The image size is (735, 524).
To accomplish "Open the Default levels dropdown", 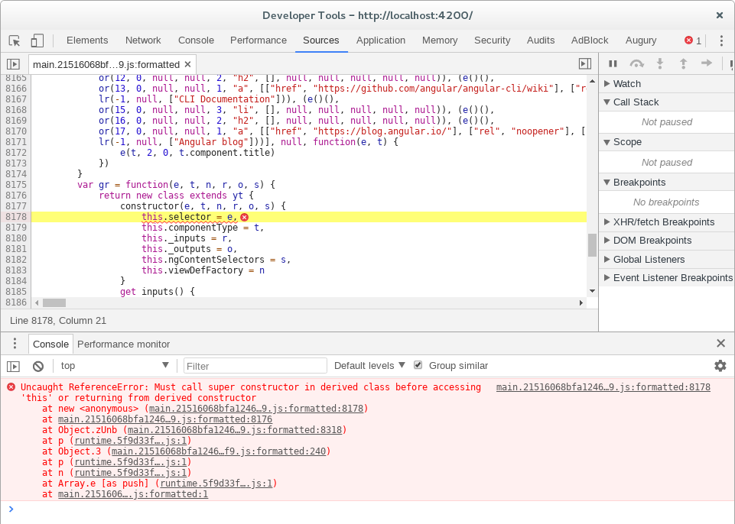I will 369,366.
